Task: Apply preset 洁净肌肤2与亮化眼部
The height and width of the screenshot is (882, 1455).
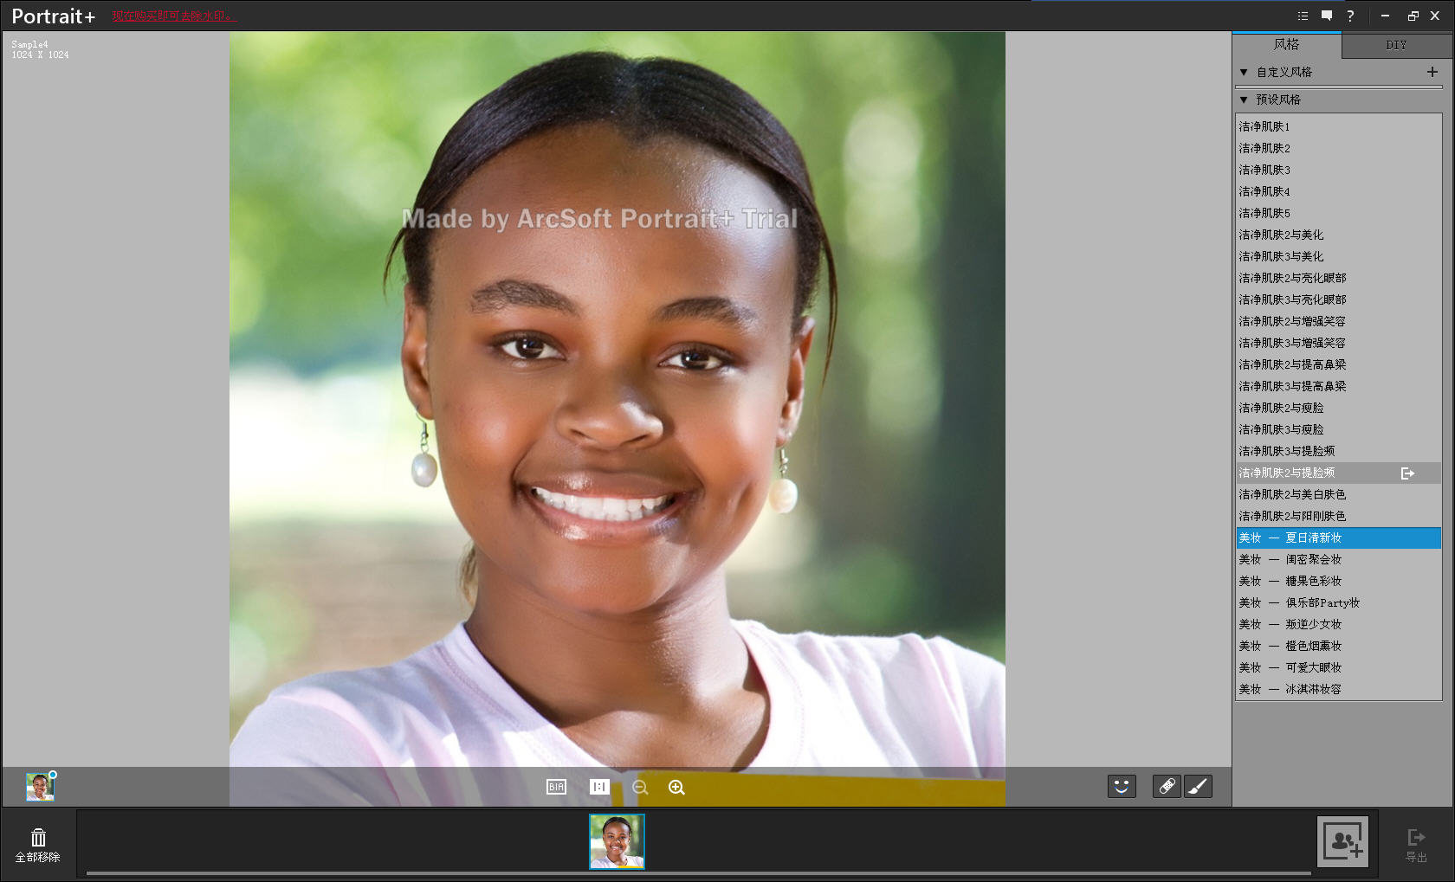Action: (x=1338, y=278)
